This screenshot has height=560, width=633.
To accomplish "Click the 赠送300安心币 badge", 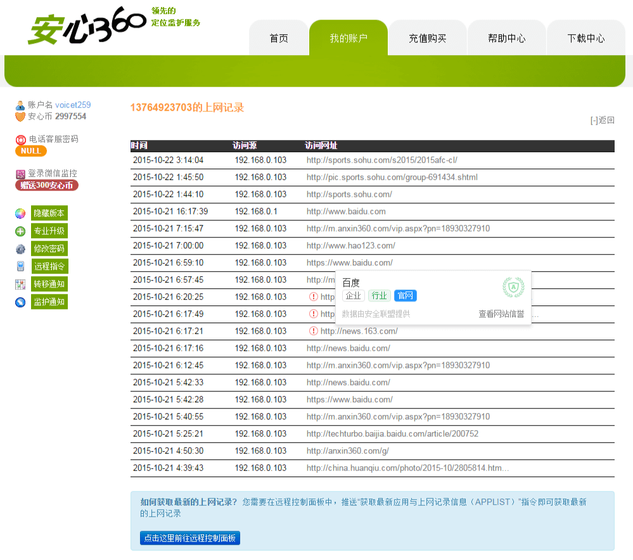I will pyautogui.click(x=47, y=186).
